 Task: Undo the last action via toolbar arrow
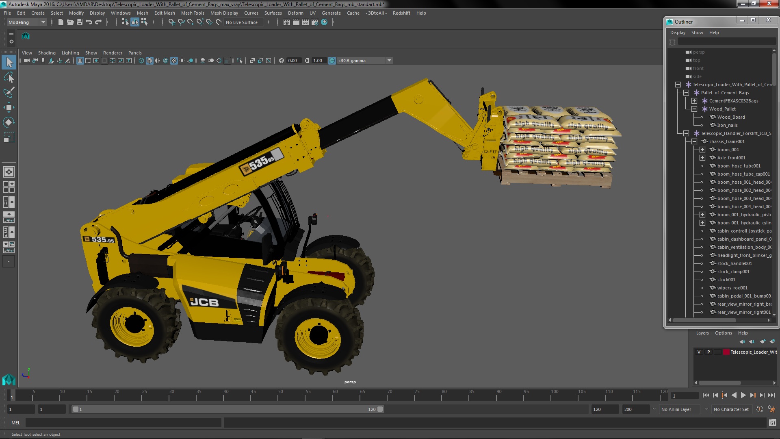coord(89,22)
